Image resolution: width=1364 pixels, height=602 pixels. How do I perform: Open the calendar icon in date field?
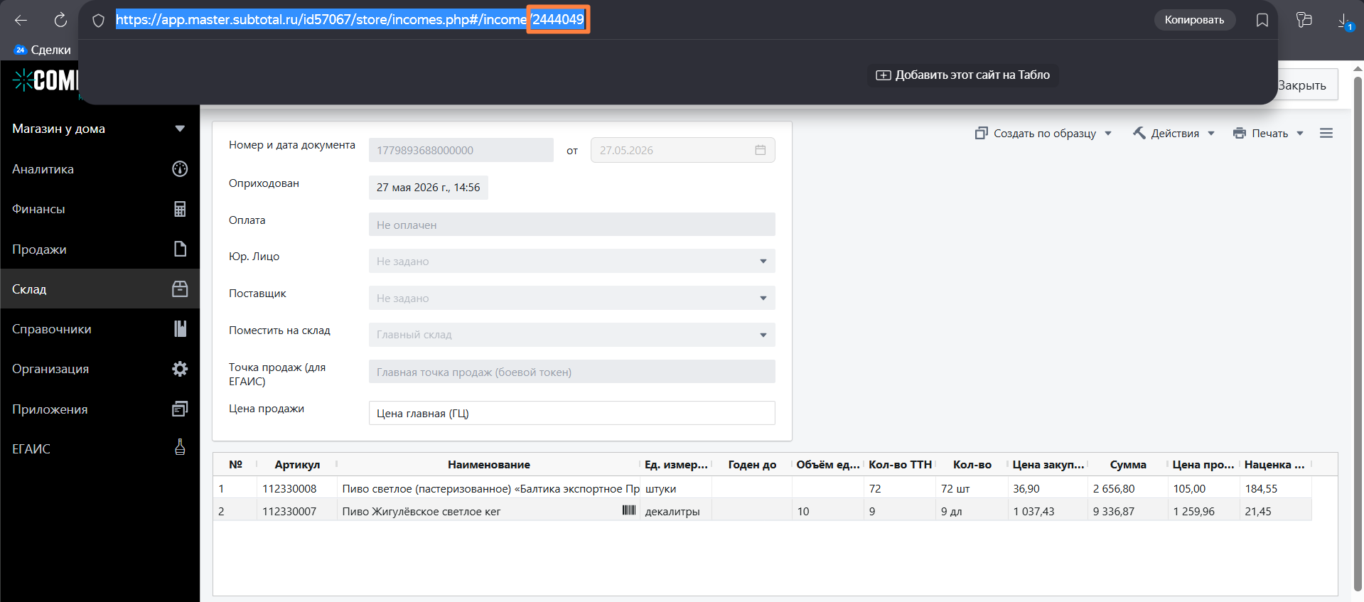click(x=760, y=150)
